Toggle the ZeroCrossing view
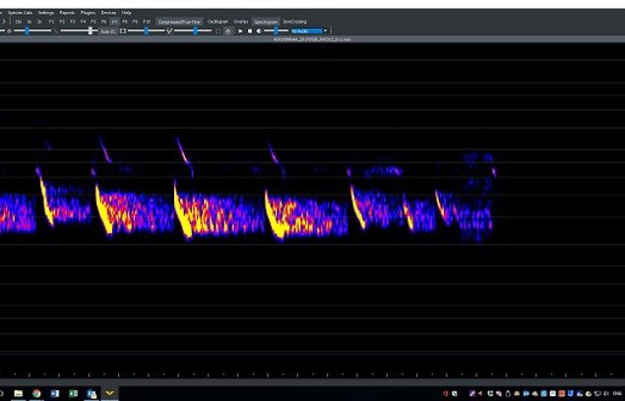 pyautogui.click(x=294, y=21)
